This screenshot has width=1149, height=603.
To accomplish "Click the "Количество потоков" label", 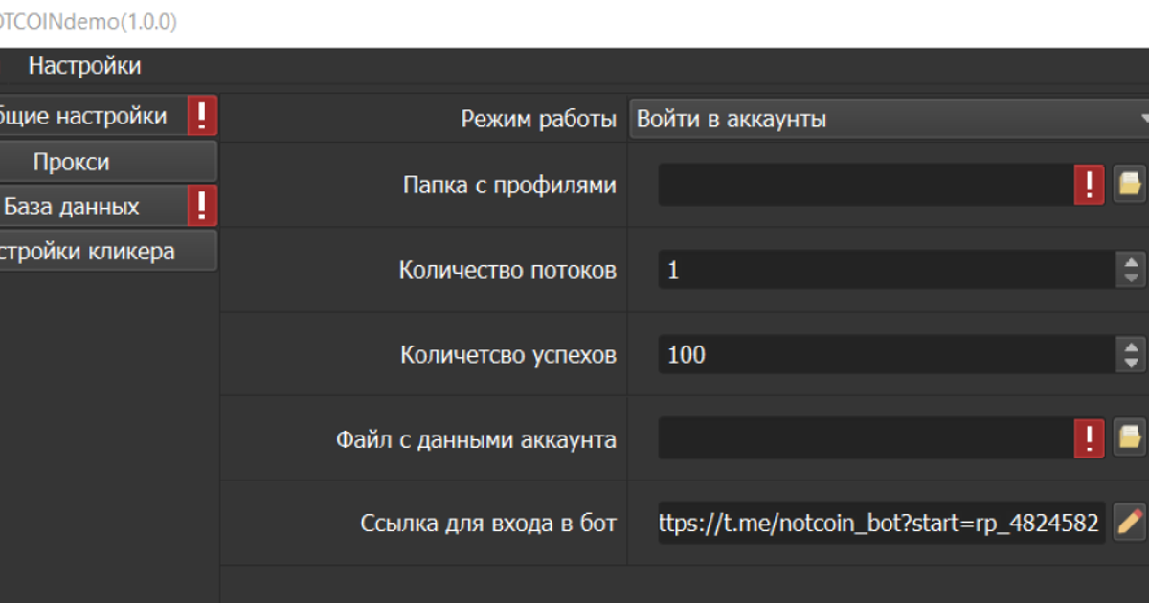I will coord(507,270).
